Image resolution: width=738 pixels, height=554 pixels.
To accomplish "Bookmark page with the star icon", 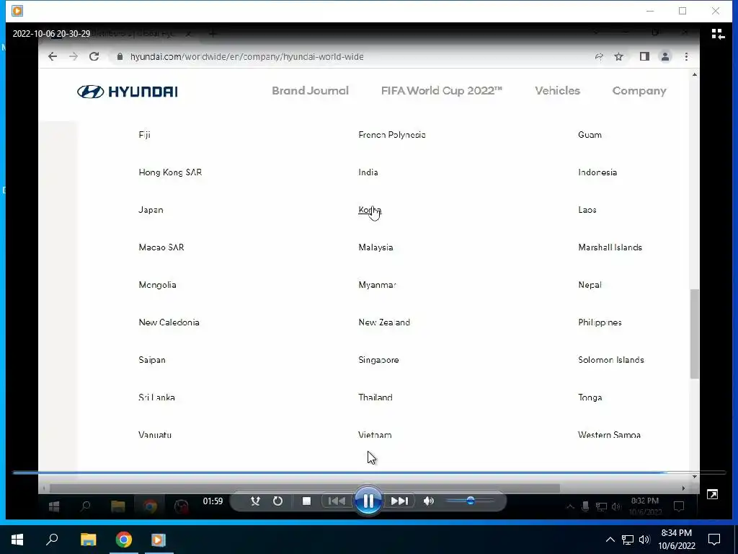I will click(x=619, y=56).
